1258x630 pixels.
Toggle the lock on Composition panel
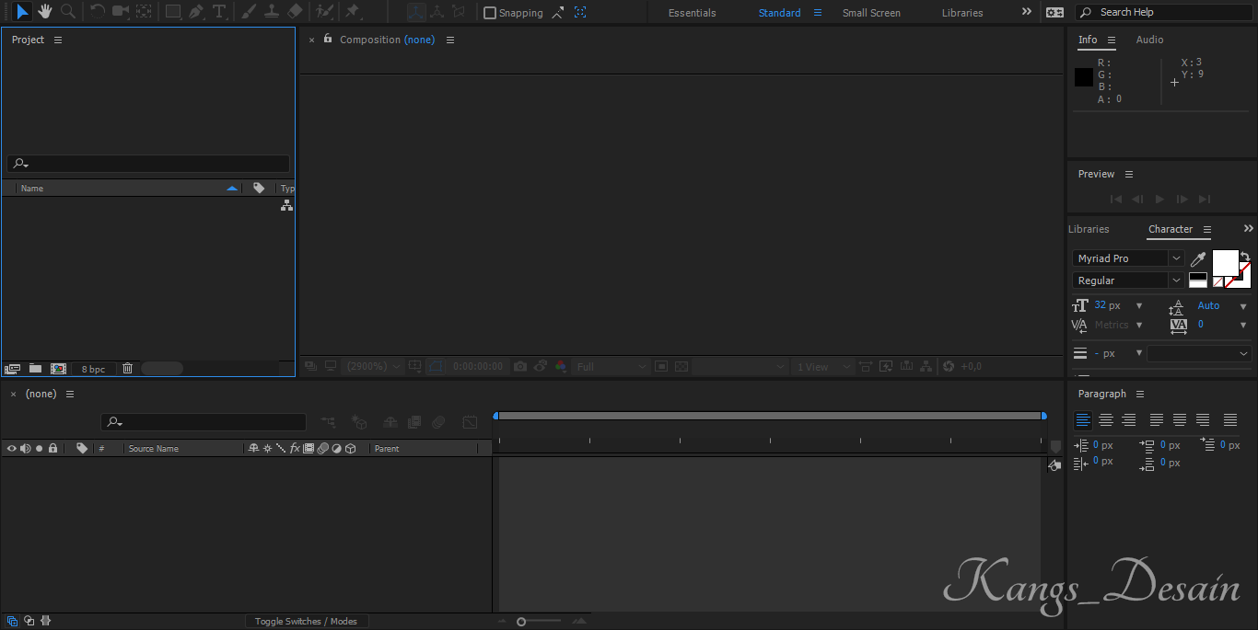328,39
